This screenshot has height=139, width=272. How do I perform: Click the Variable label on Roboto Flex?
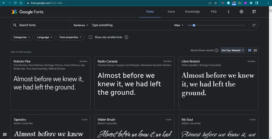click(x=83, y=61)
